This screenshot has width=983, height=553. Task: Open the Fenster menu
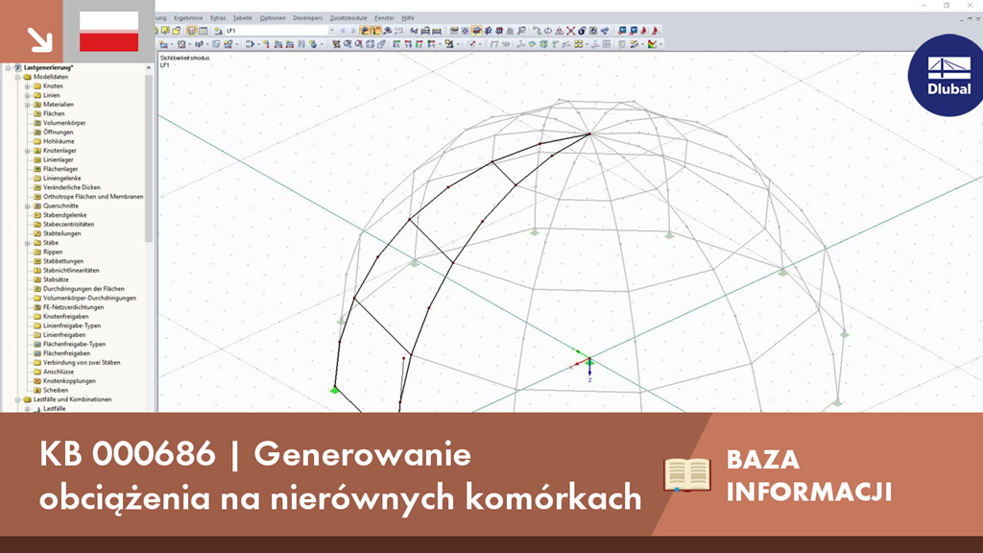[x=384, y=18]
